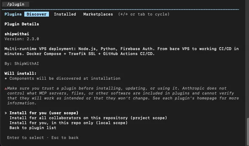Choose Install for you, in this repo only
The image size is (249, 146).
[68, 123]
